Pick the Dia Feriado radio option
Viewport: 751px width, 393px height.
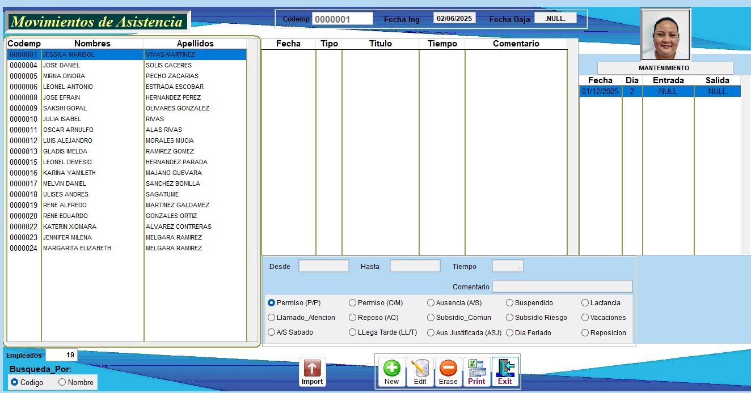[510, 333]
